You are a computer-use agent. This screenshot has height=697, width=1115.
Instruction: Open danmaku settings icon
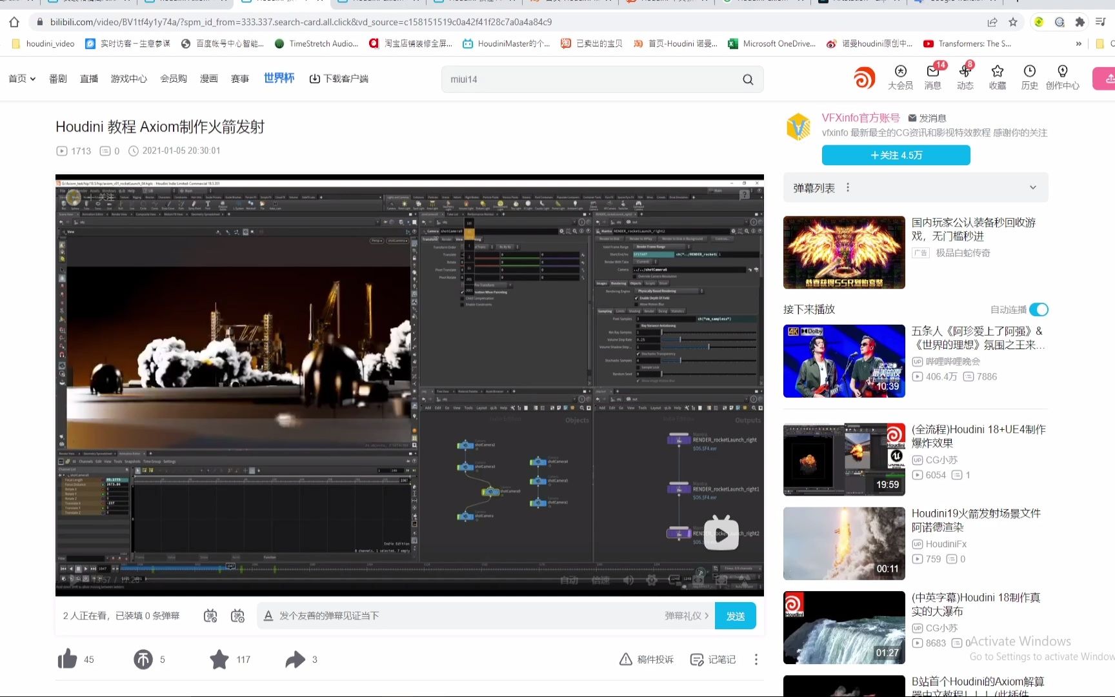(x=237, y=616)
